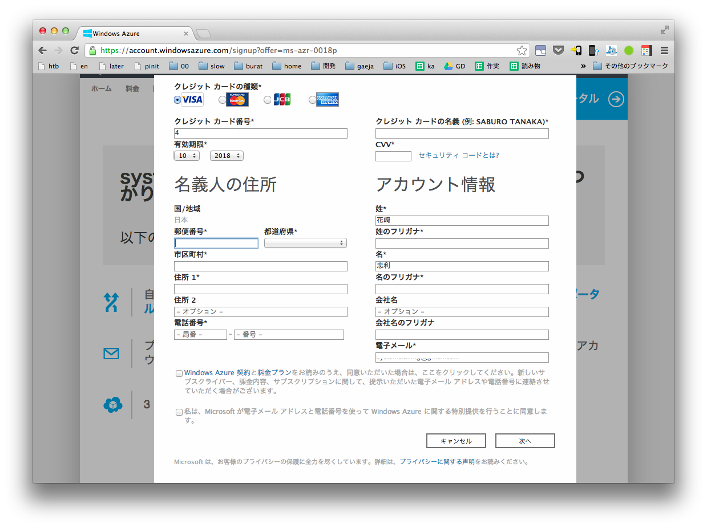The height and width of the screenshot is (528, 707).
Task: Go back using the browser back arrow
Action: (43, 50)
